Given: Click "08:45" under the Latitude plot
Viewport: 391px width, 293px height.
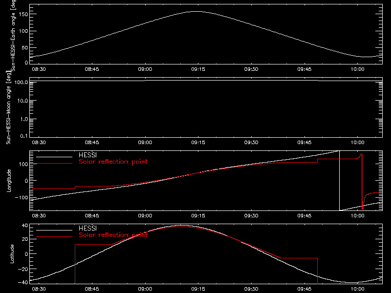Looking at the screenshot, I should [92, 289].
